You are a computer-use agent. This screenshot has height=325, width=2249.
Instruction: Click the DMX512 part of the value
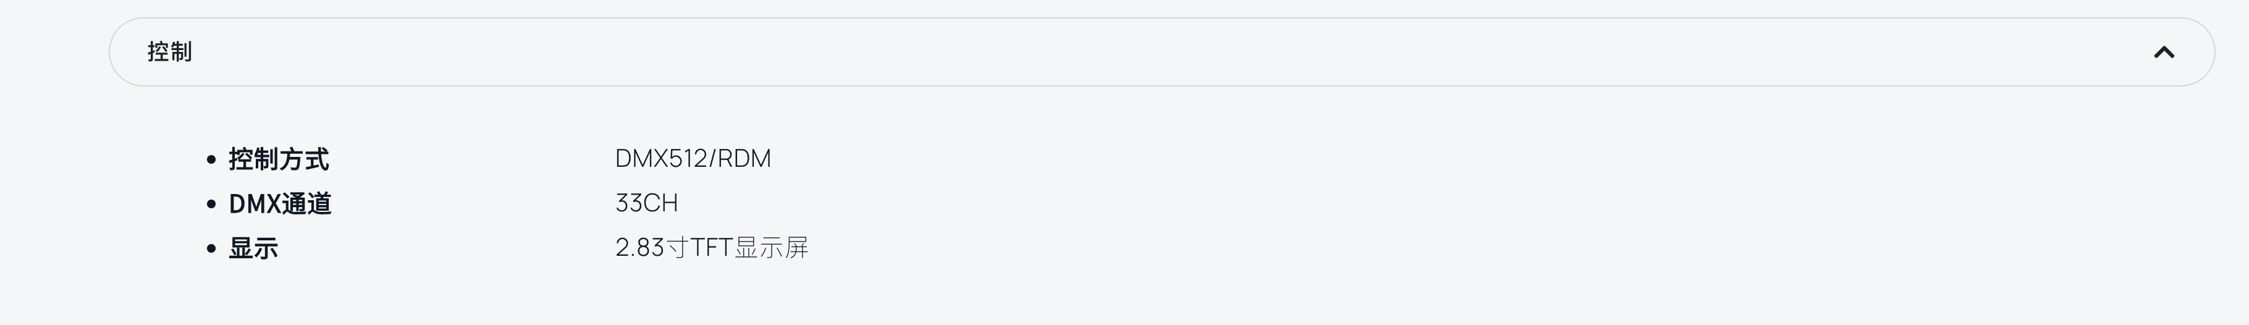660,159
